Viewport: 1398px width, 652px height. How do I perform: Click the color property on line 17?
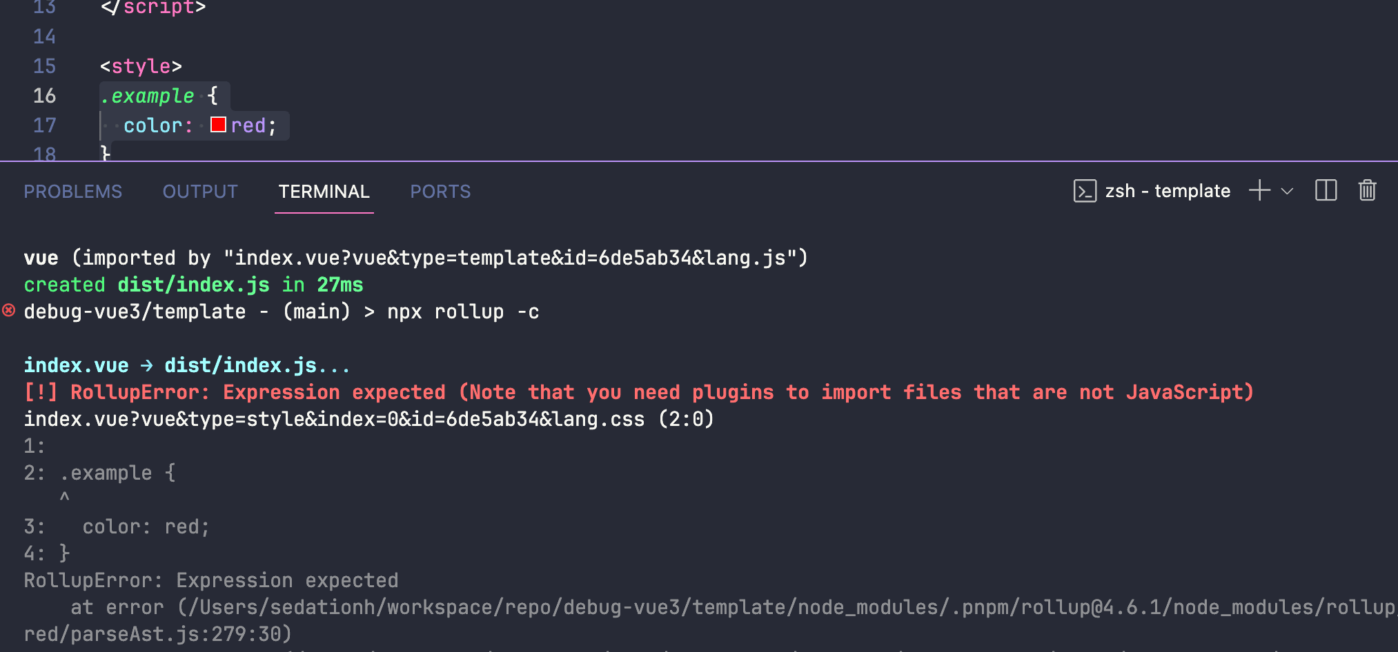[x=152, y=125]
